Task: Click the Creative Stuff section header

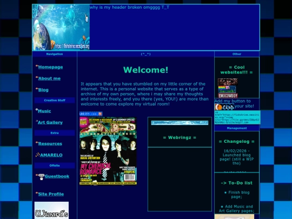Action: click(55, 100)
